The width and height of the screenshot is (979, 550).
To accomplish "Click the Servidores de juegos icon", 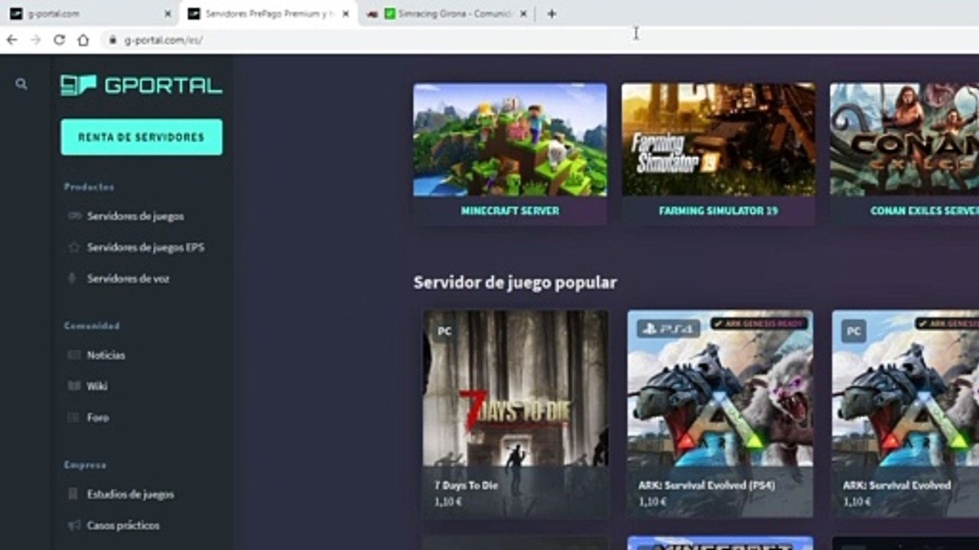I will pos(74,216).
